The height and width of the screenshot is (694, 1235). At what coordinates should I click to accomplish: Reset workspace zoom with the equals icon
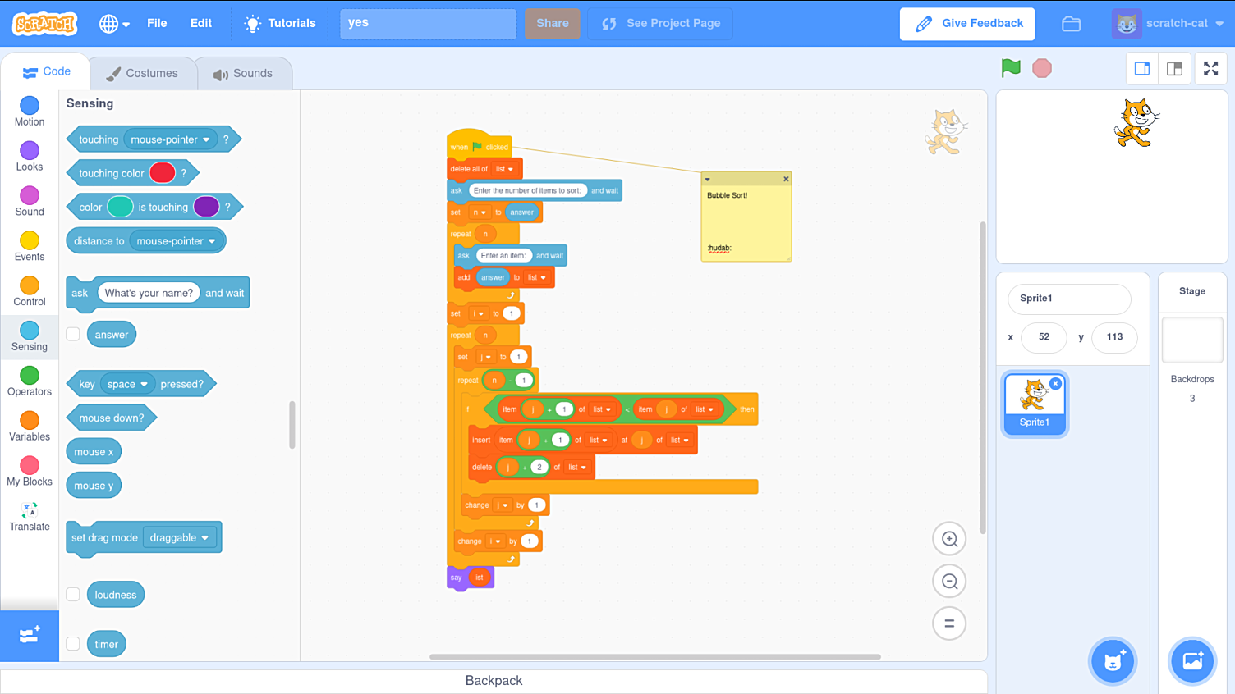tap(949, 623)
